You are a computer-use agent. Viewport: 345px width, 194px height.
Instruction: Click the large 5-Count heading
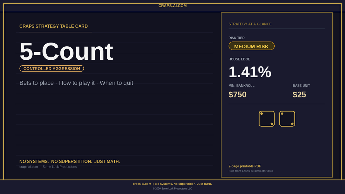[66, 51]
